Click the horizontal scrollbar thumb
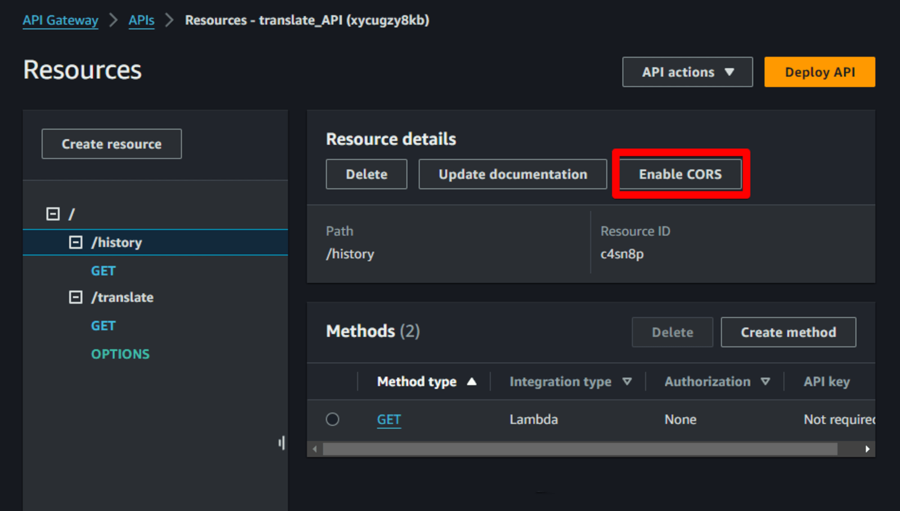This screenshot has width=900, height=511. pyautogui.click(x=580, y=449)
